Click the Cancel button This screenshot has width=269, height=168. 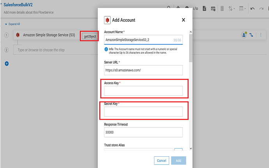coord(161,161)
